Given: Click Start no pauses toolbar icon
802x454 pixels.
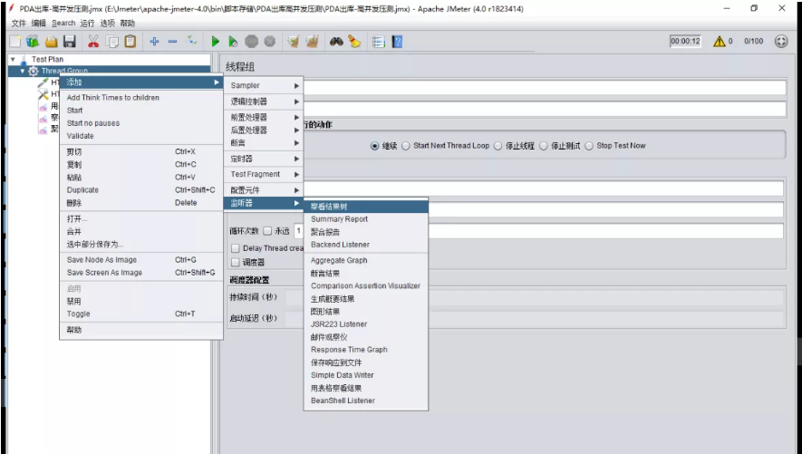Looking at the screenshot, I should click(233, 42).
